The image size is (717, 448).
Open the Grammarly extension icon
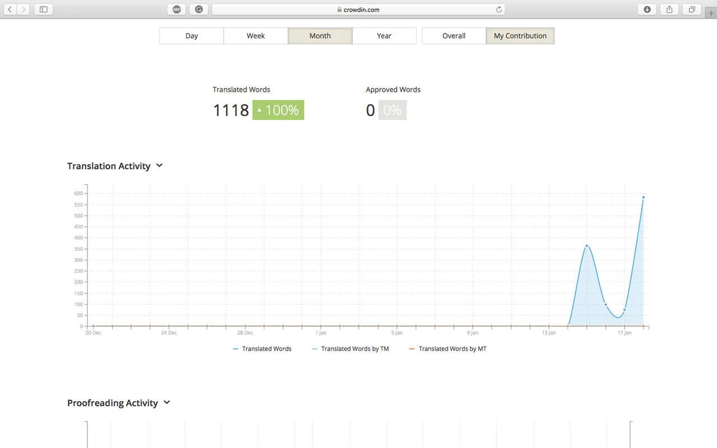[199, 10]
